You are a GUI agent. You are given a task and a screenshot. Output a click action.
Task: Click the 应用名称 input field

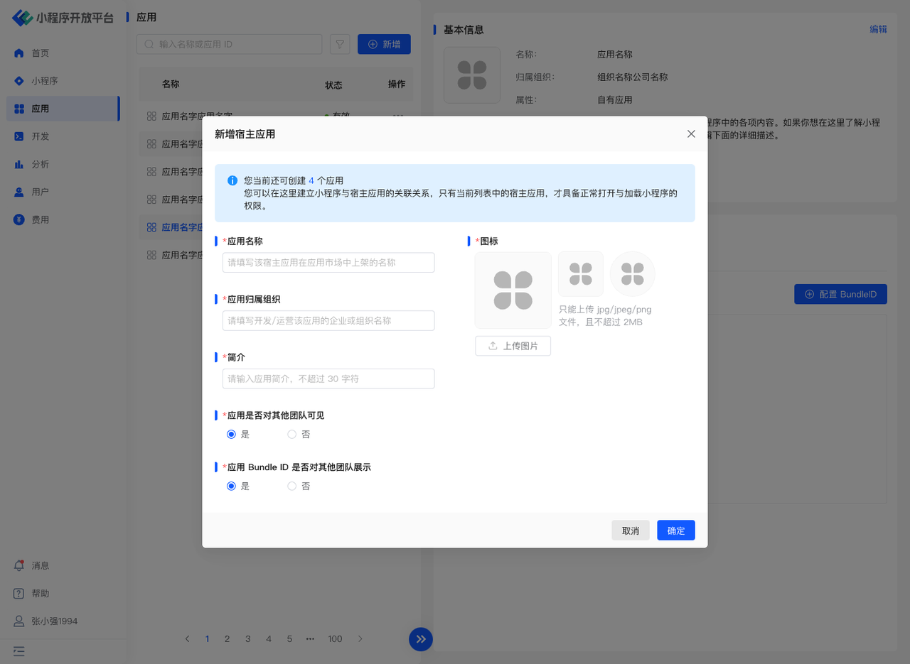(328, 263)
